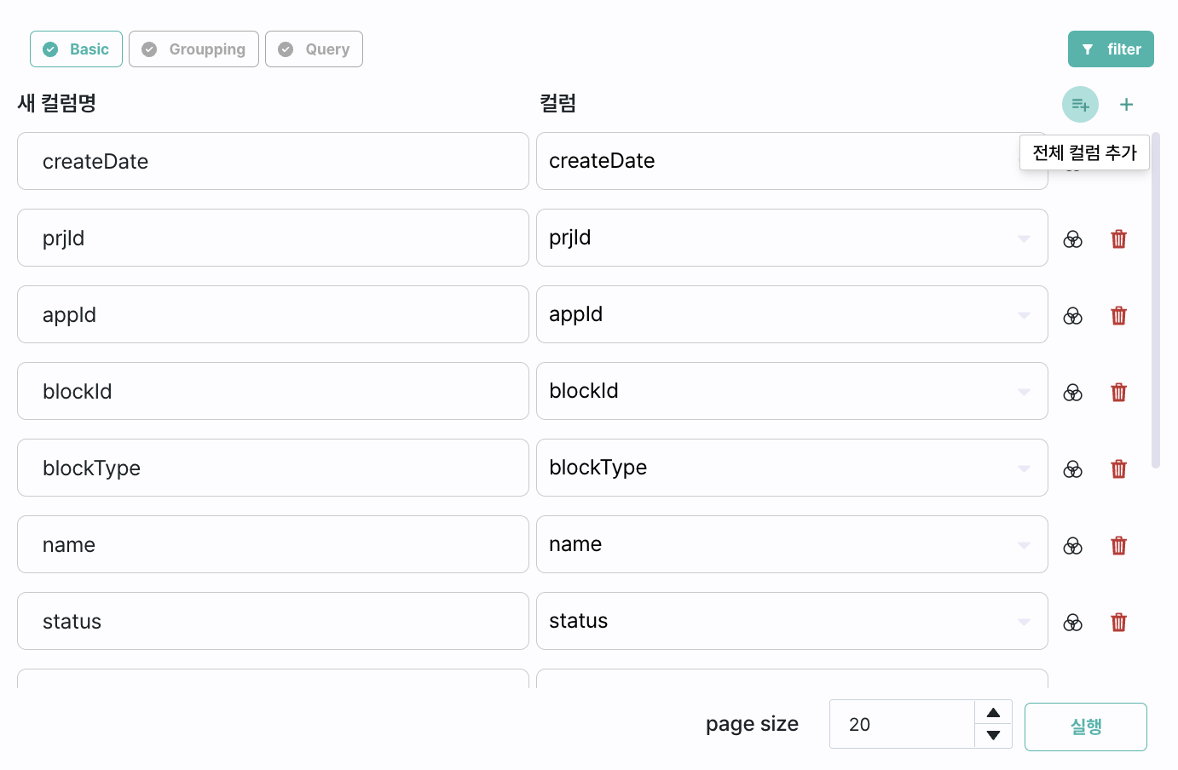Click the three-circles icon in blockId row

[x=1073, y=393]
